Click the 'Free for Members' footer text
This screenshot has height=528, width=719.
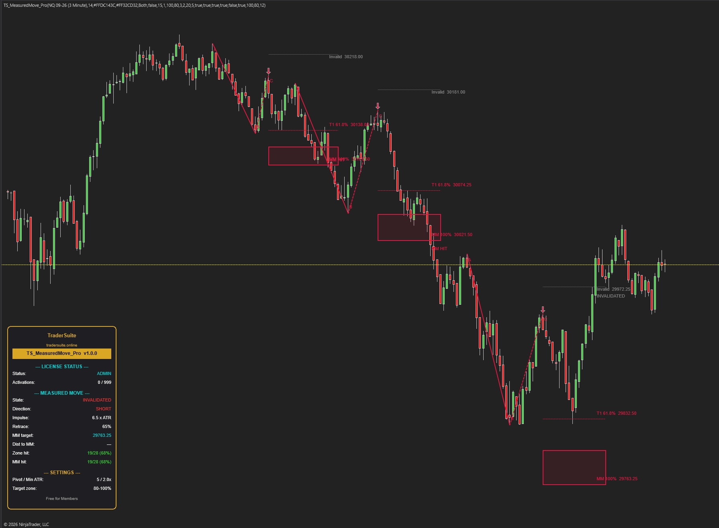(62, 499)
